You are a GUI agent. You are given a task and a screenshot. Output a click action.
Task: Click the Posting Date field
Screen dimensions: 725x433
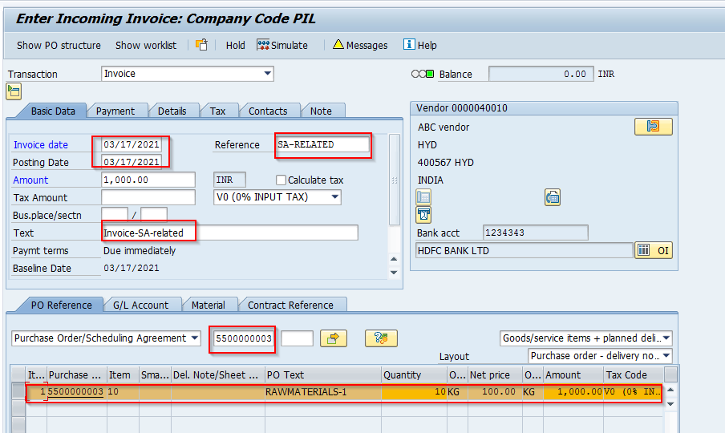(132, 162)
